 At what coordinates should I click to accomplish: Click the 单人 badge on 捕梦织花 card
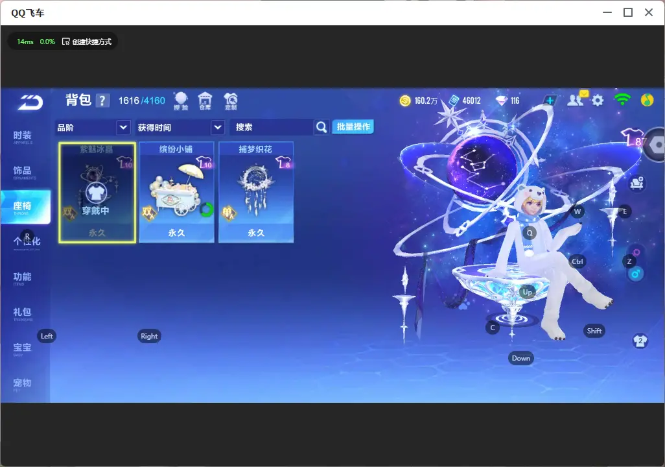[x=229, y=213]
